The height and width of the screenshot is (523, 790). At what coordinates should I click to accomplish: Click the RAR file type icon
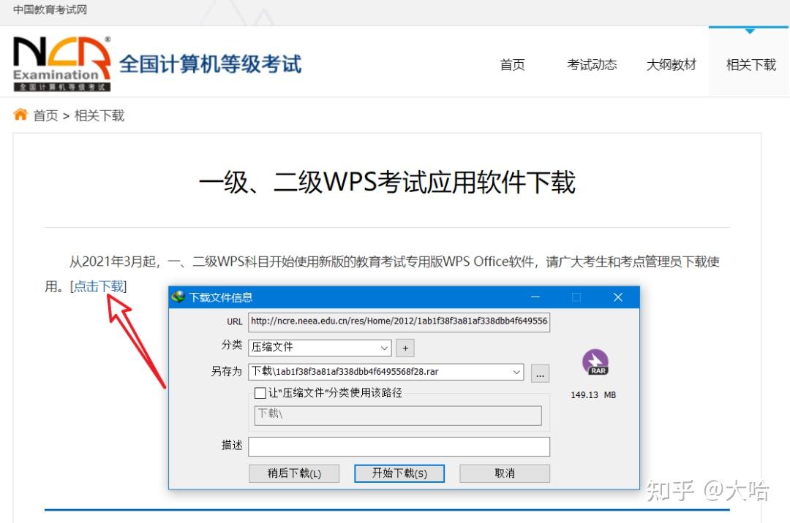coord(595,362)
